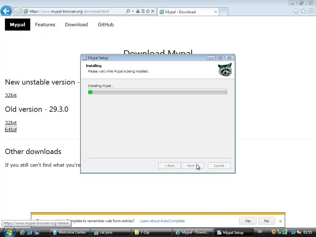This screenshot has width=316, height=237.
Task: Open the browser Home icon
Action: pos(296,11)
